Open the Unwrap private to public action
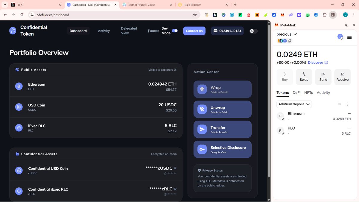This screenshot has height=202, width=359. click(x=223, y=109)
